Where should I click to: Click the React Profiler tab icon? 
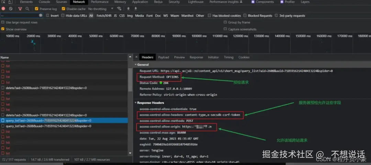[x=282, y=2]
